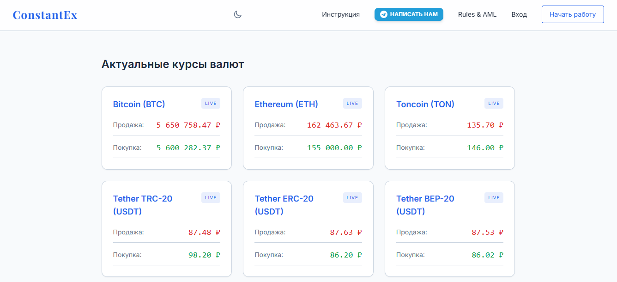Click the Покупка label in Tether TRC-20 card
Screen dimensions: 617x282
pos(127,255)
